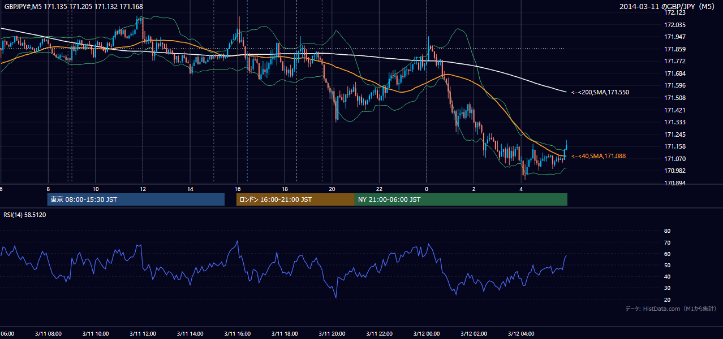Click price axis value 171.070
723x339 pixels.
click(x=675, y=159)
